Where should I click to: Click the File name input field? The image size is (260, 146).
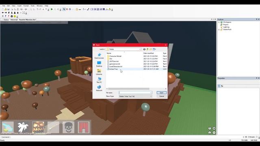135,93
